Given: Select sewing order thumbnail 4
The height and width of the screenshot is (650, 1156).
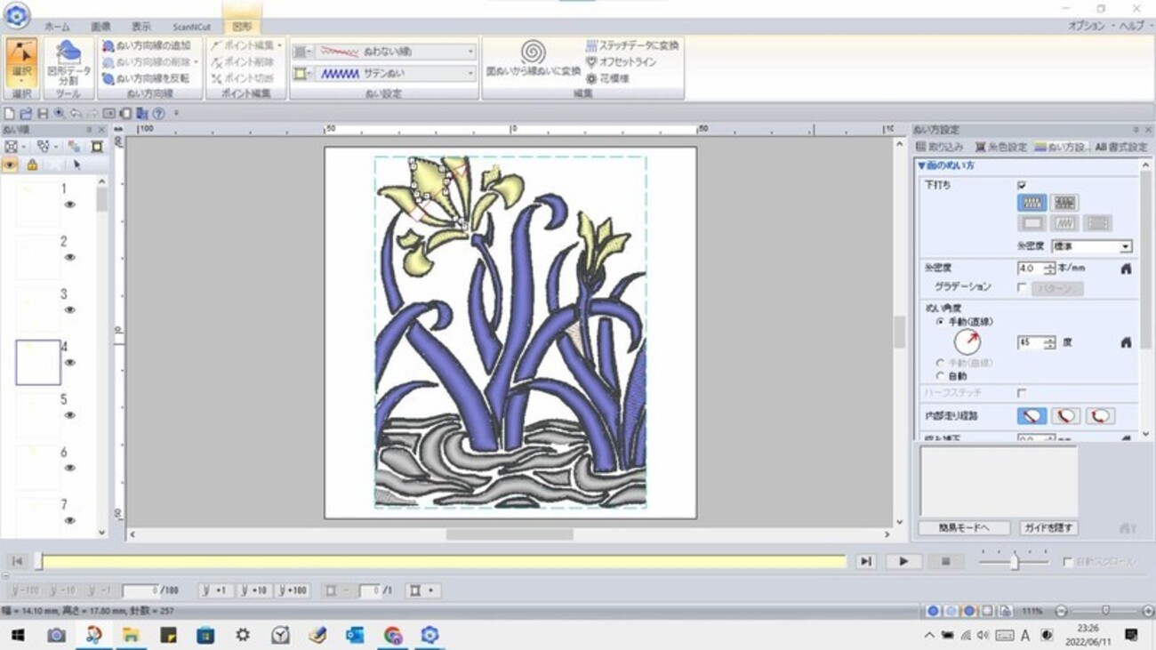Looking at the screenshot, I should pyautogui.click(x=38, y=362).
